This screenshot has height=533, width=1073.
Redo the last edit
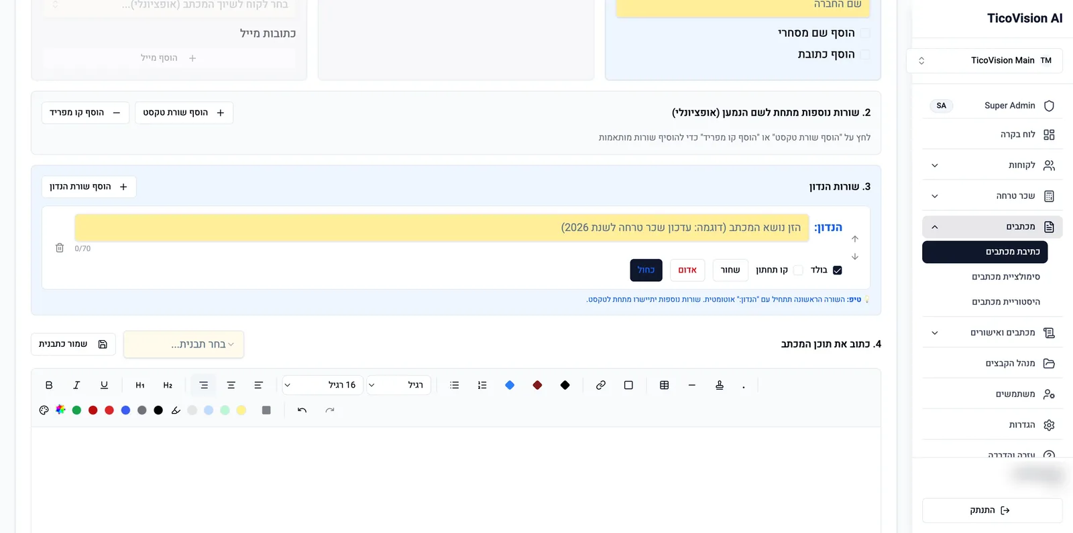[330, 410]
